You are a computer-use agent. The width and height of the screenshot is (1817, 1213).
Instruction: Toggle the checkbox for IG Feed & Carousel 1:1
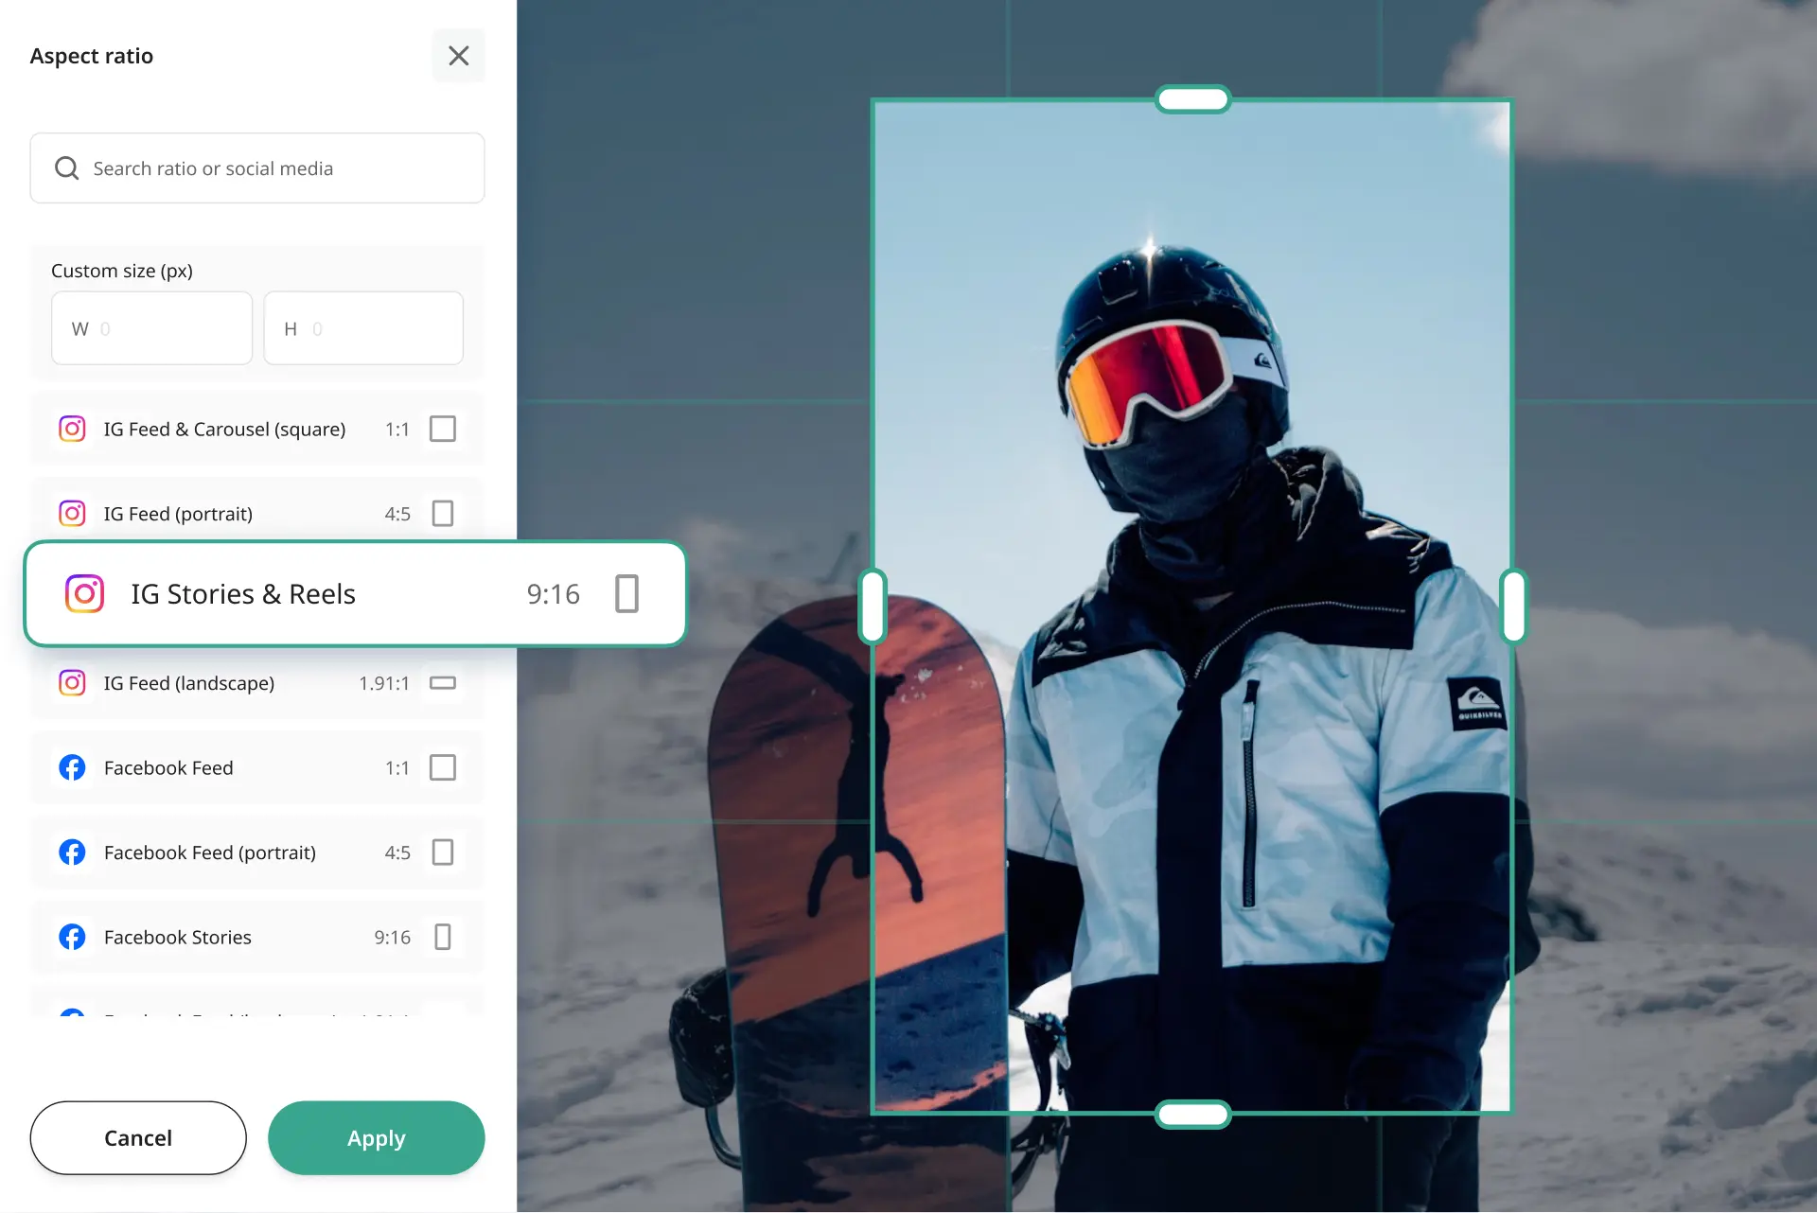click(x=442, y=429)
